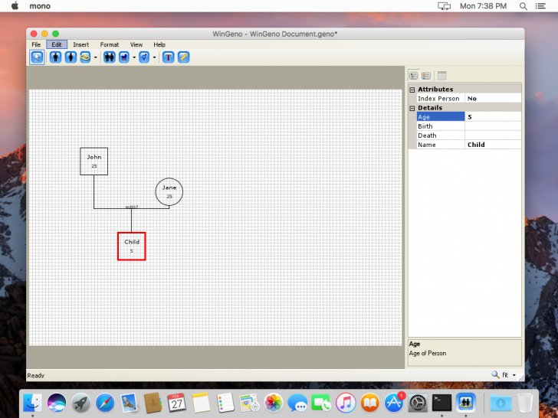Open Safari from the Dock
The width and height of the screenshot is (558, 418).
(105, 403)
